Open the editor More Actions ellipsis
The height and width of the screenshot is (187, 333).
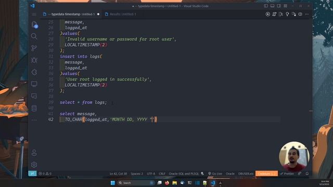click(x=306, y=14)
